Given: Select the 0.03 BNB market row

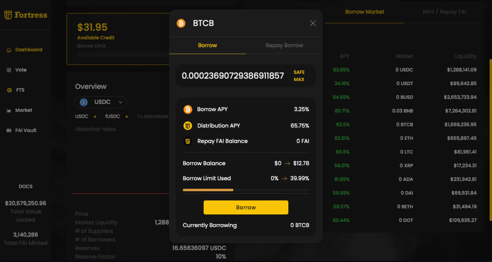Looking at the screenshot, I should tap(405, 111).
